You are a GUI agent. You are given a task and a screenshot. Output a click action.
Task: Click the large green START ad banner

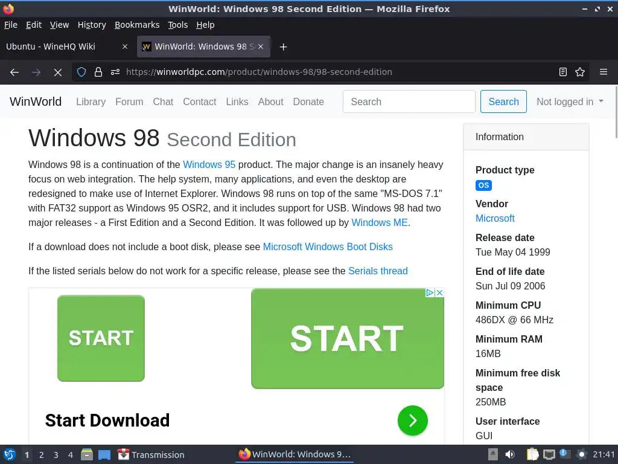[x=348, y=338]
